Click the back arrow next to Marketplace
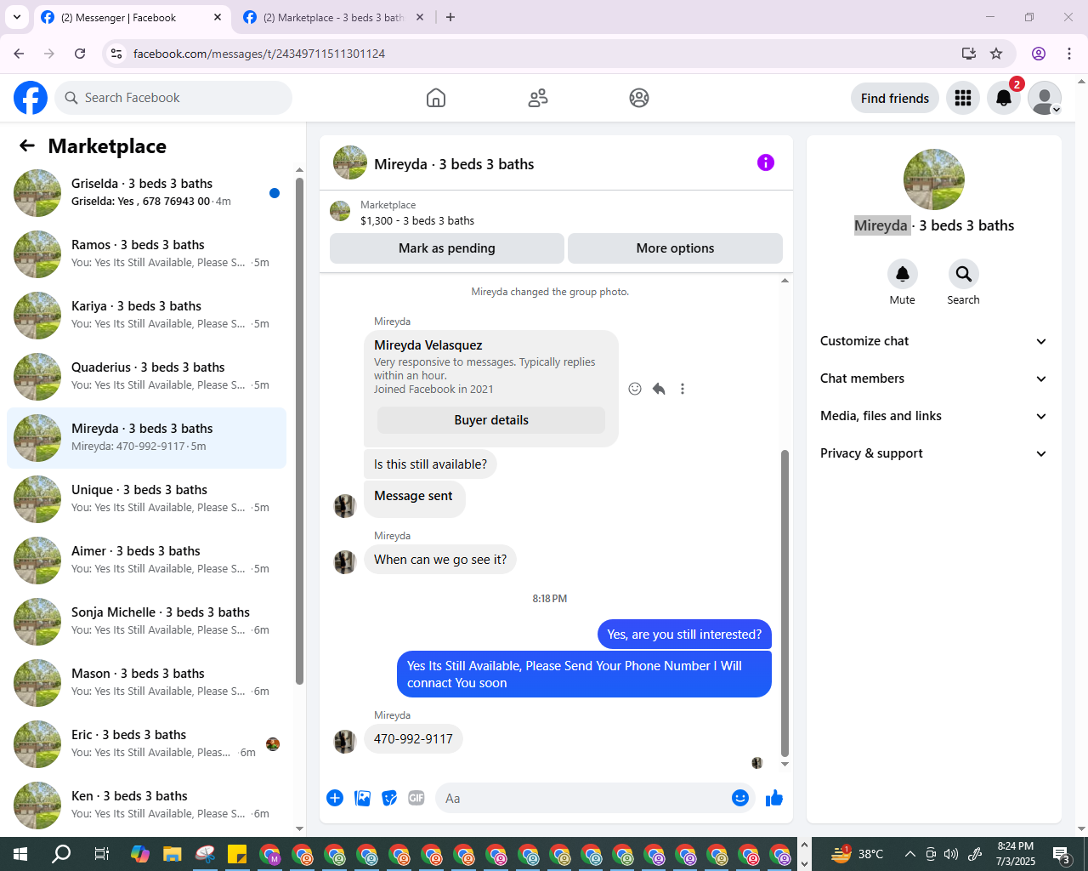 pos(27,145)
